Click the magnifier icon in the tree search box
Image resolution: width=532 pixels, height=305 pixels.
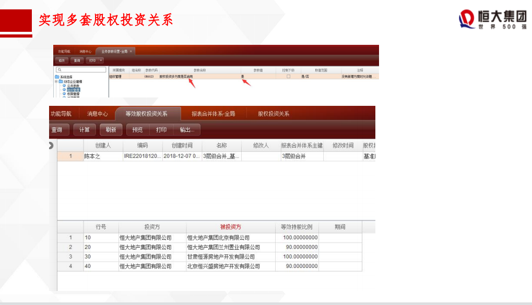tap(60, 70)
